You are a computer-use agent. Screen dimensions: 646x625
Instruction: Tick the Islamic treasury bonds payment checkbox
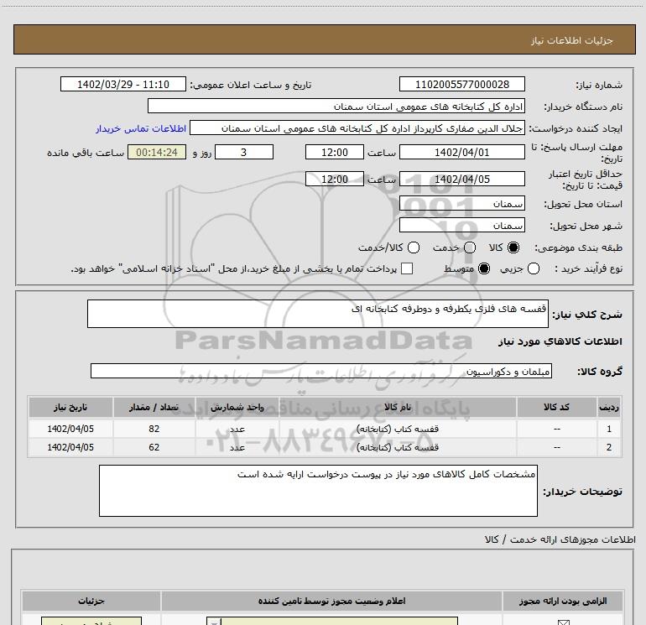pos(407,268)
